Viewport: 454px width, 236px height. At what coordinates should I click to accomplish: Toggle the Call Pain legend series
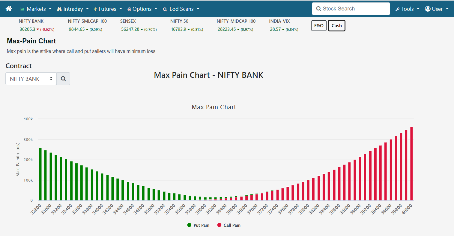229,225
